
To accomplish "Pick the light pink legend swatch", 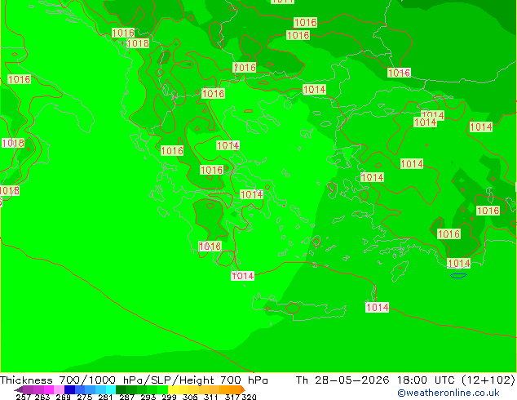I will tap(59, 389).
